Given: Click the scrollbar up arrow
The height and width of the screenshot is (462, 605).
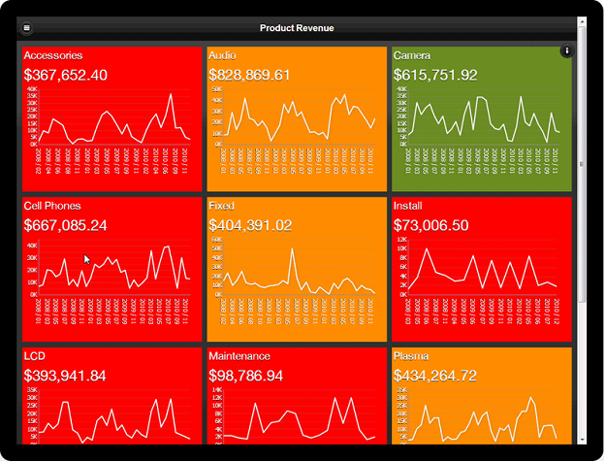Looking at the screenshot, I should [x=582, y=21].
